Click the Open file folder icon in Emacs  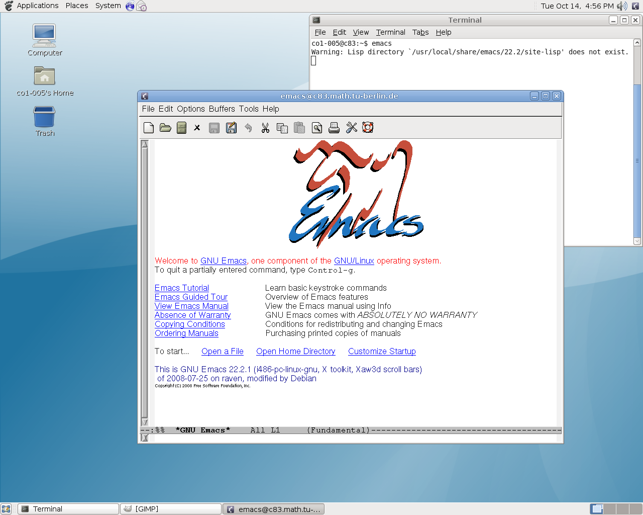point(165,128)
